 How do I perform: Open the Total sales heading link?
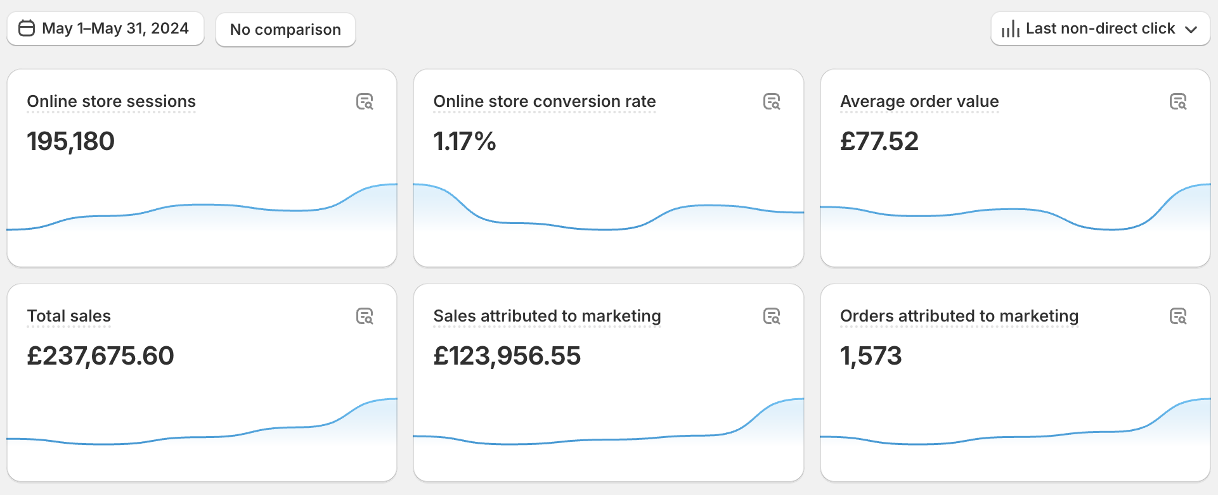(68, 316)
